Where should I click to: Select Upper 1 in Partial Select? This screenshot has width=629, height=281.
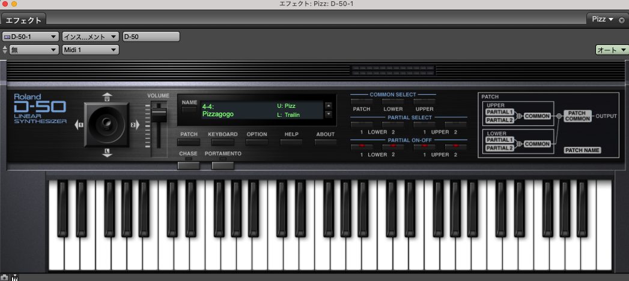(424, 125)
